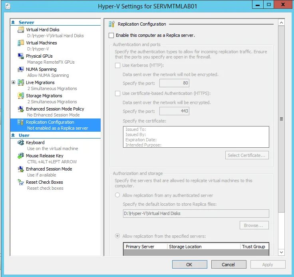Click the certificate details box
Screen dimensions: 294x277
click(x=196, y=137)
